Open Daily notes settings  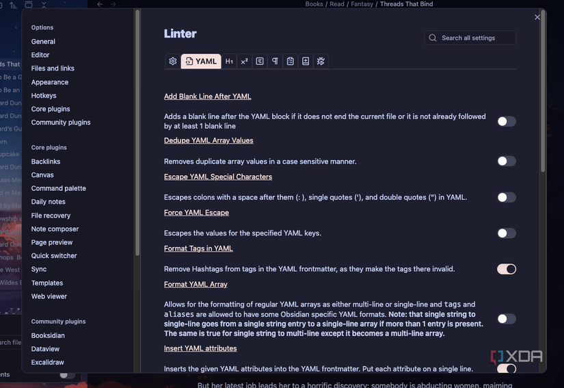coord(49,202)
